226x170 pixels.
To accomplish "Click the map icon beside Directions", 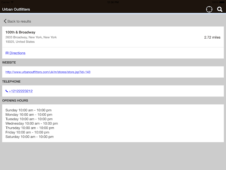I will coord(7,53).
